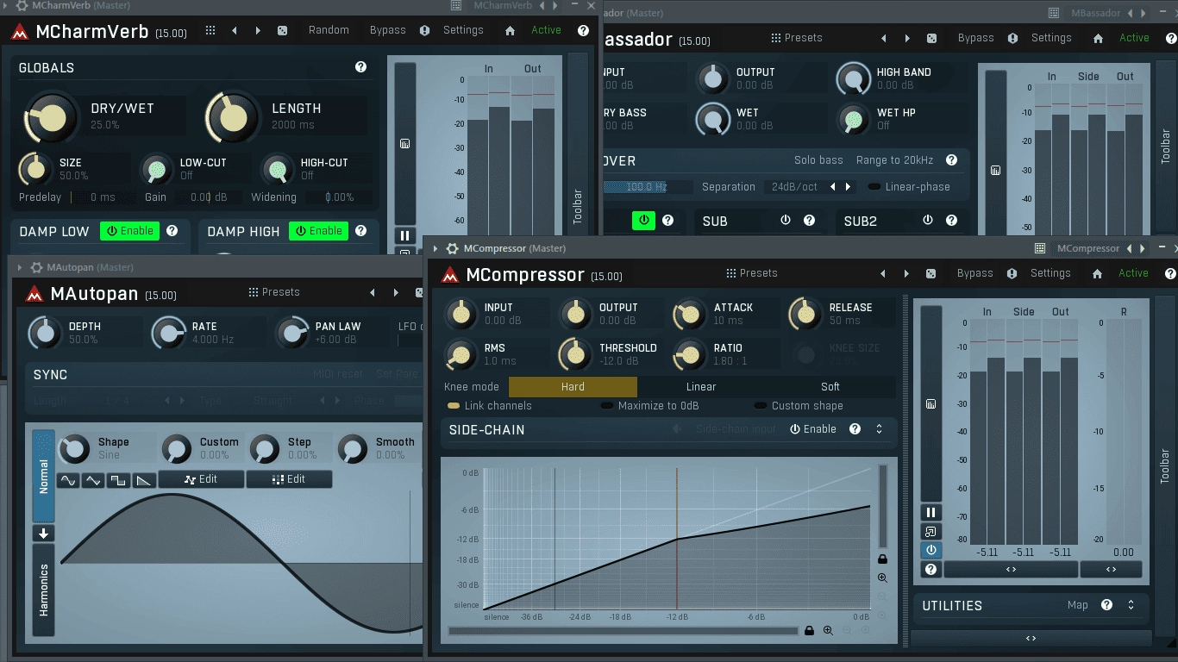The width and height of the screenshot is (1178, 662).
Task: Open GLOBALS section help in MCharmVerb
Action: (x=360, y=67)
